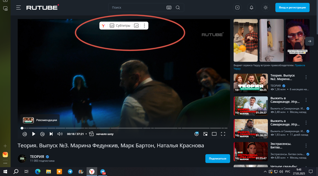Image resolution: width=318 pixels, height=176 pixels.
Task: Switch player to mini-player mode
Action: [x=205, y=134]
